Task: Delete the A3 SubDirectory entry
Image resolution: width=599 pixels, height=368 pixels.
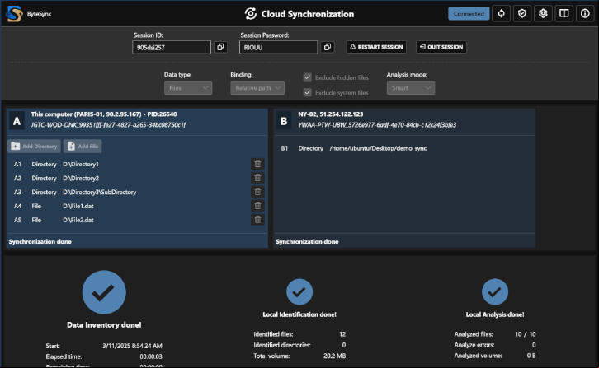Action: pos(258,192)
